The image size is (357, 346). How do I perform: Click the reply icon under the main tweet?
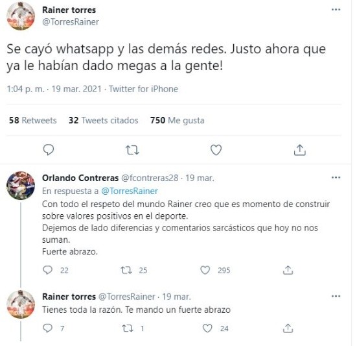pos(48,150)
